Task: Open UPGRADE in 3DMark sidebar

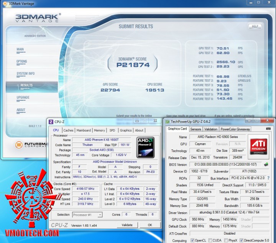Action: pyautogui.click(x=32, y=99)
